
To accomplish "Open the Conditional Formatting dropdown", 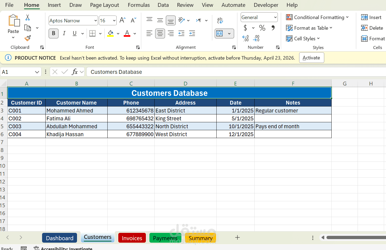I will click(317, 17).
